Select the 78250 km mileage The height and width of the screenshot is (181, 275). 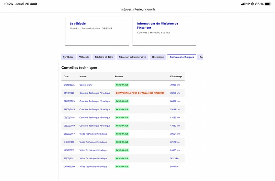pyautogui.click(x=175, y=93)
